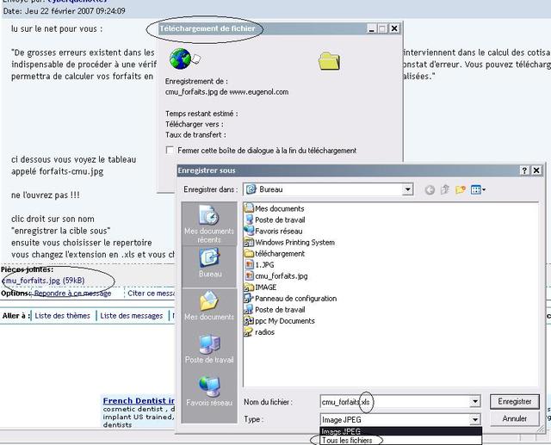Select Mes documents récents in sidebar
Viewport: 551px width, 445px height.
pos(209,225)
